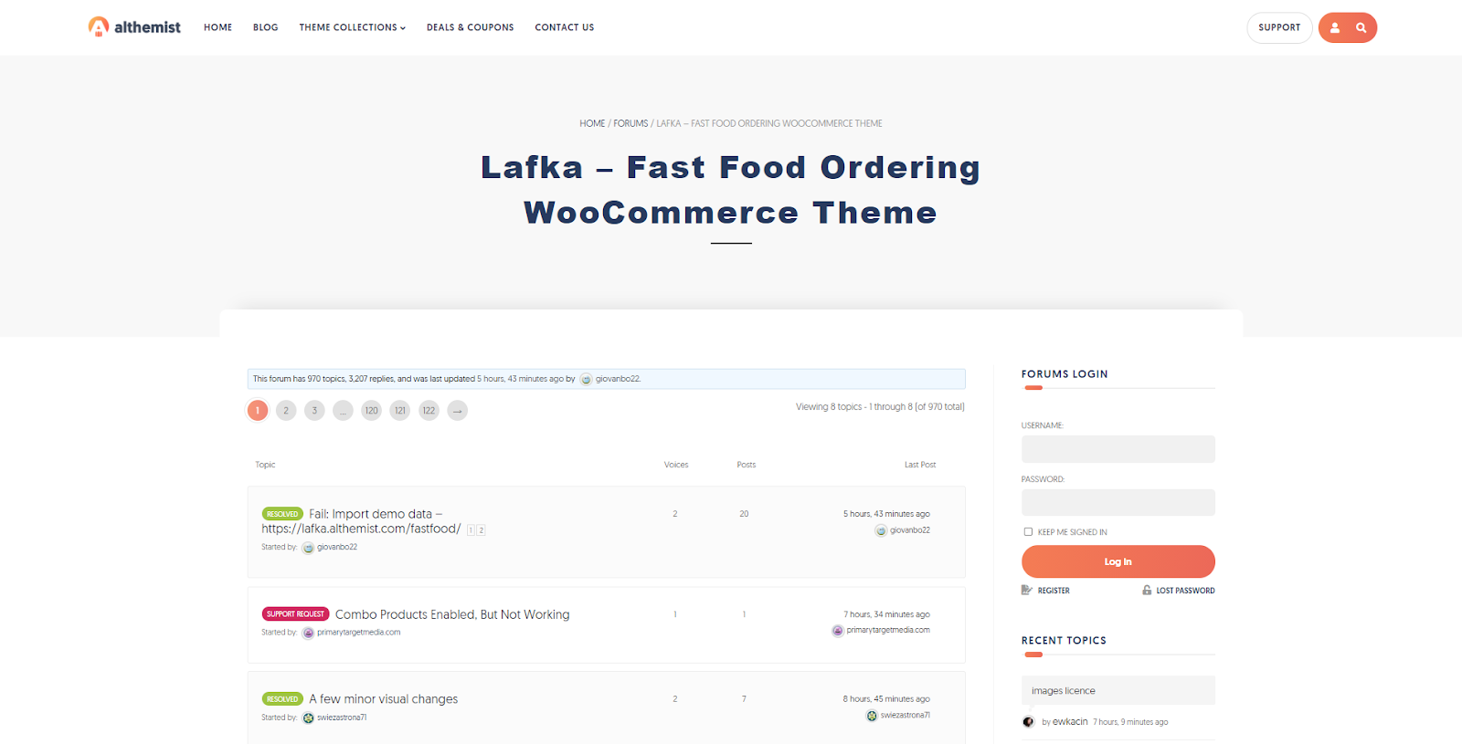Click the Topic column header
This screenshot has height=744, width=1462.
click(265, 466)
